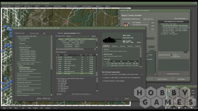198x111 pixels.
Task: Select HQ 12th Reg de Cuirassiers in roster
Action: 175,26
